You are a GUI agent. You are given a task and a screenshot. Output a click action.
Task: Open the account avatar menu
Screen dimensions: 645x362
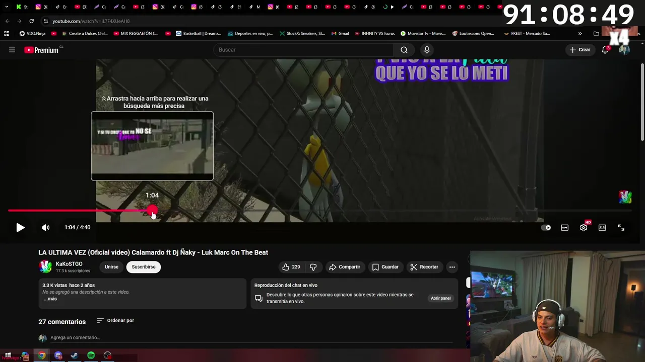(x=624, y=50)
